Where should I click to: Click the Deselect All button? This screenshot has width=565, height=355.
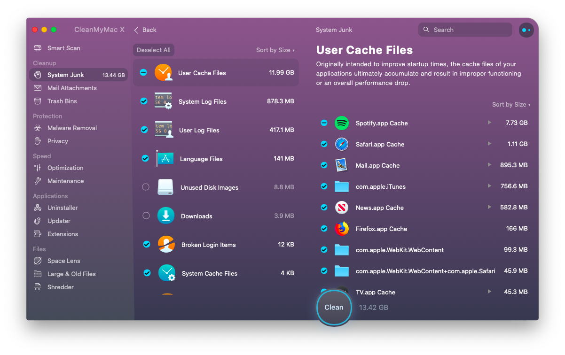tap(154, 50)
